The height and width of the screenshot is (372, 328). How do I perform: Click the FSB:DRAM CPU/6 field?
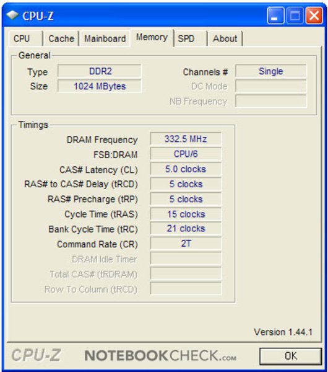pos(186,154)
